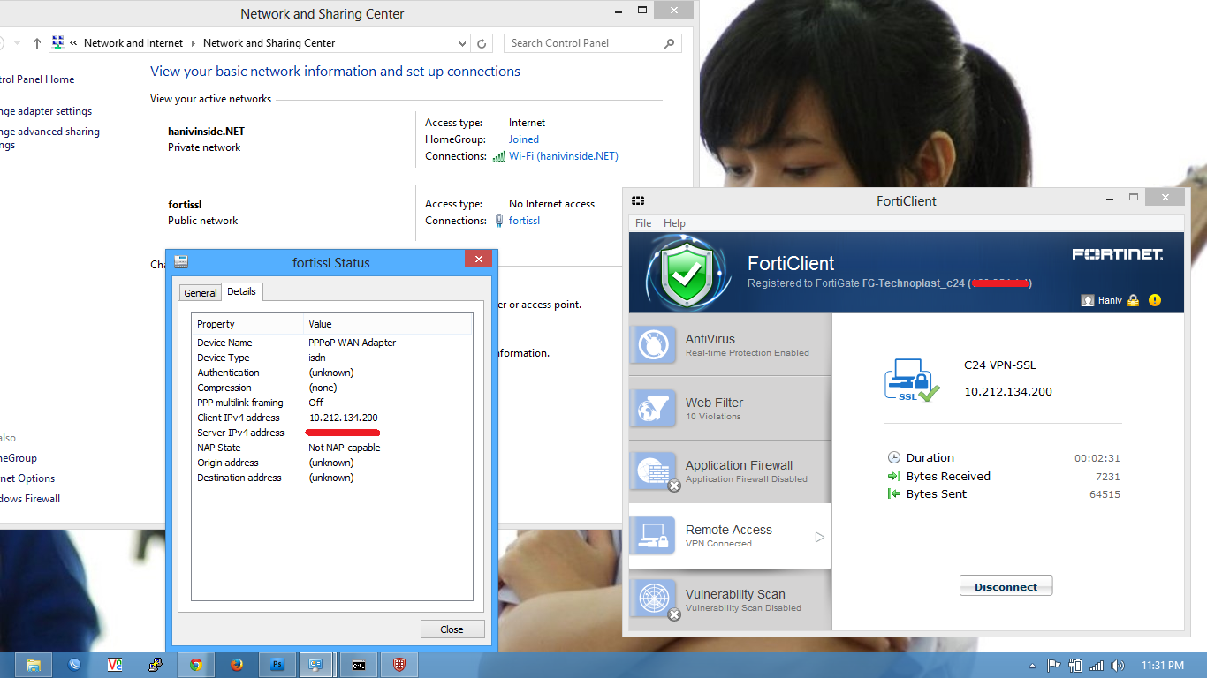Click the Network and Sharing Center breadcrumb
1207x678 pixels.
(269, 43)
